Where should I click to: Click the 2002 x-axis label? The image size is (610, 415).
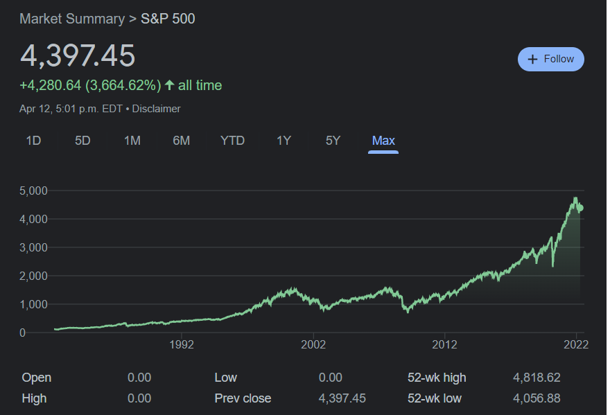(313, 344)
